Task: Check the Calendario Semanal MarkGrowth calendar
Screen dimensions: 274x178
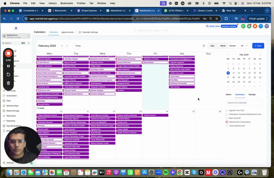Action: click(x=227, y=114)
